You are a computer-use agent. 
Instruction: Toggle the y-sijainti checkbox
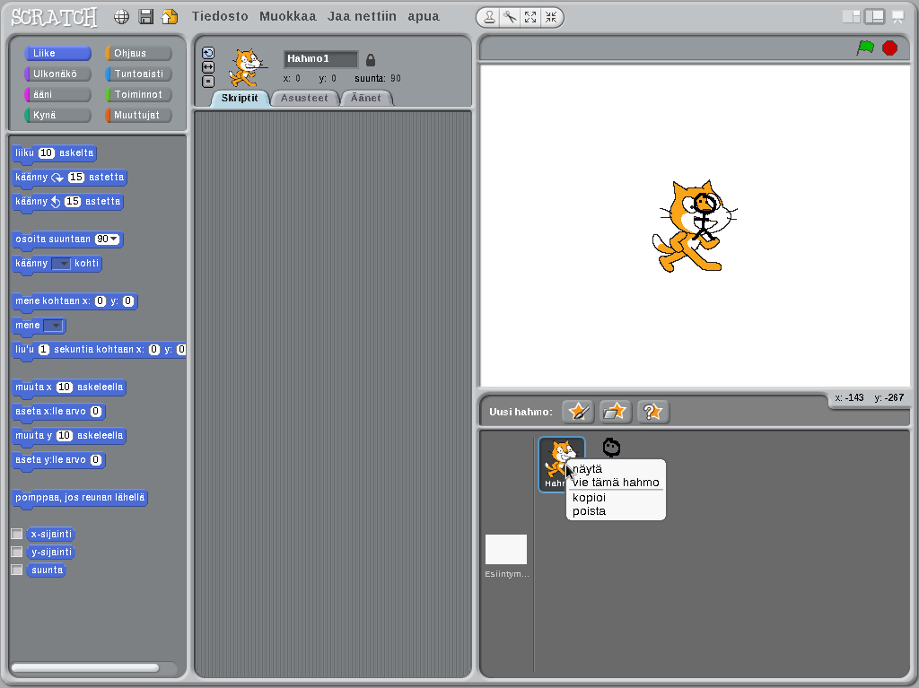(x=16, y=552)
